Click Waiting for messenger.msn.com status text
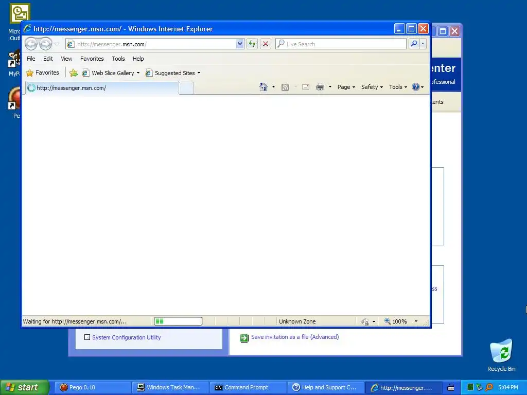Viewport: 527px width, 395px height. 75,321
